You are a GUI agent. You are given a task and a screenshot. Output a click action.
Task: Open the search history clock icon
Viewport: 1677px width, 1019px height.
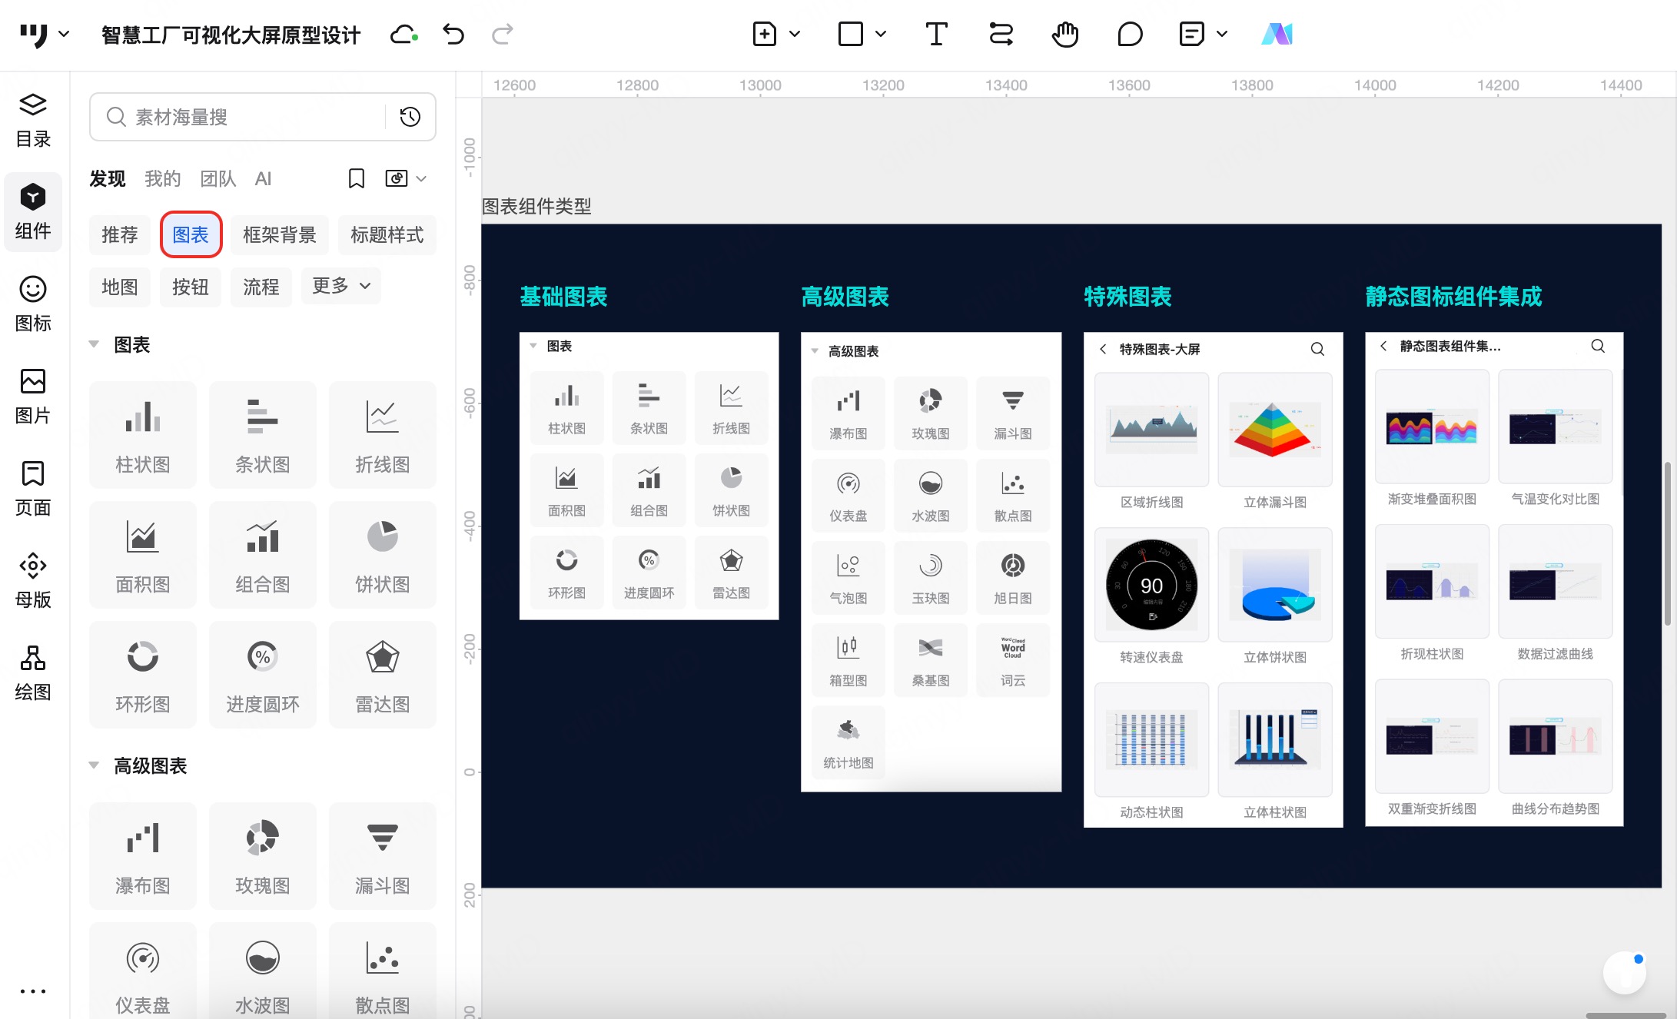410,117
